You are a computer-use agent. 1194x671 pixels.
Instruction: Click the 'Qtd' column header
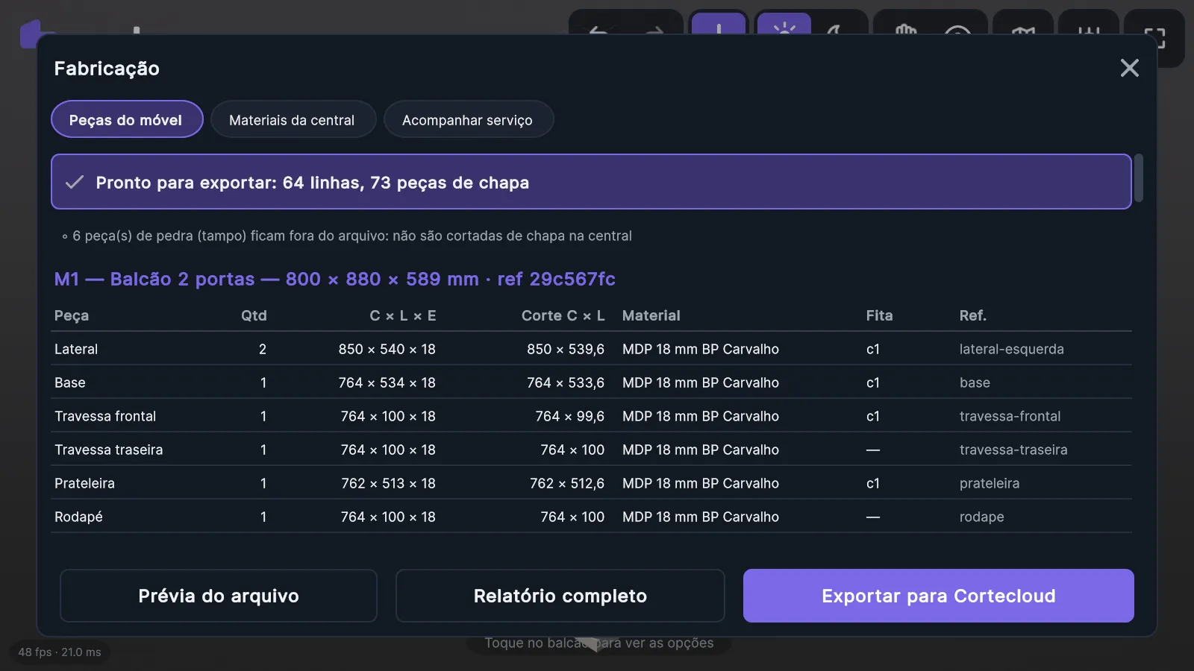pyautogui.click(x=254, y=315)
